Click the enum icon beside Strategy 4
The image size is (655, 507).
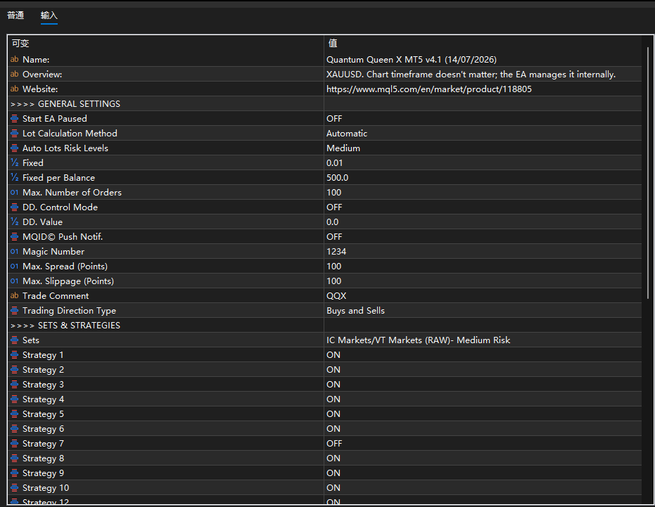[14, 399]
